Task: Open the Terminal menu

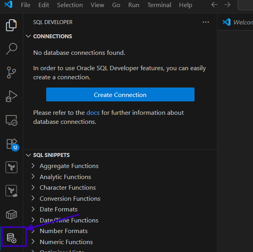Action: point(159,5)
